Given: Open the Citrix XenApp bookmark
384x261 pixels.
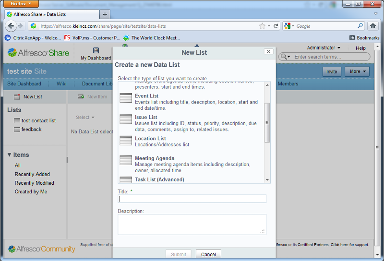Looking at the screenshot, I should pyautogui.click(x=33, y=38).
